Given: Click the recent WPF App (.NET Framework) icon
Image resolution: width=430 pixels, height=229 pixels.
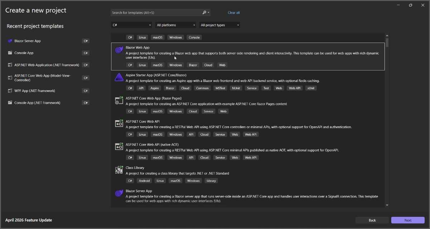Looking at the screenshot, I should tap(10, 91).
